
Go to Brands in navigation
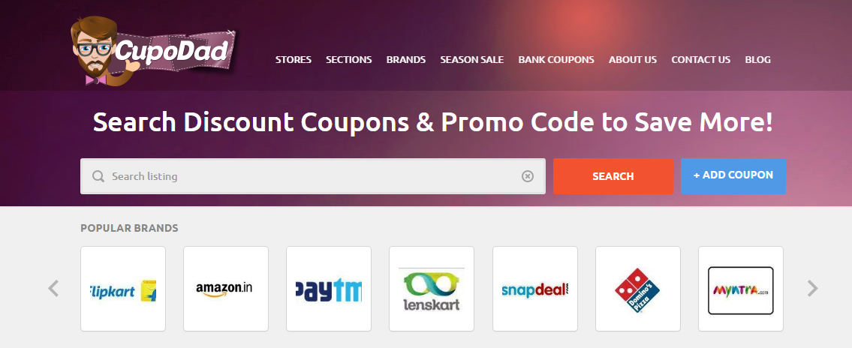point(406,60)
